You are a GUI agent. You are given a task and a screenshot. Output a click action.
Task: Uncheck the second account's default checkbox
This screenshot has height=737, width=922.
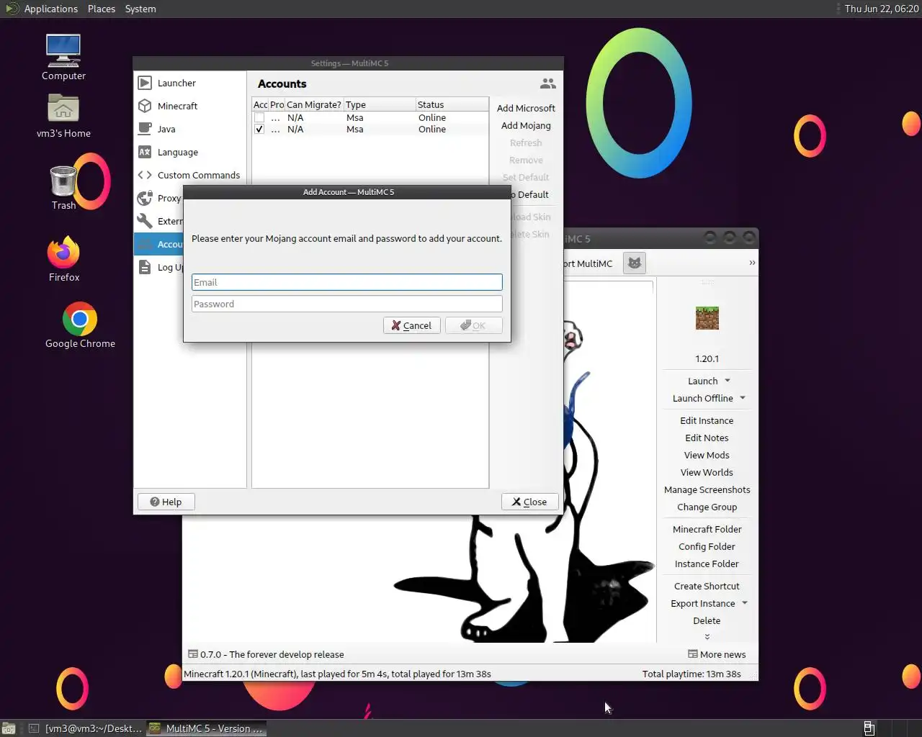pyautogui.click(x=259, y=130)
